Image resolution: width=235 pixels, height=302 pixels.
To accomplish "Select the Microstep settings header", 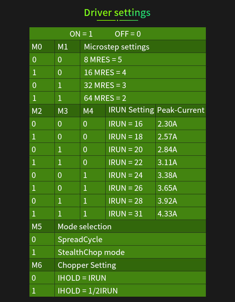I will click(x=117, y=47).
